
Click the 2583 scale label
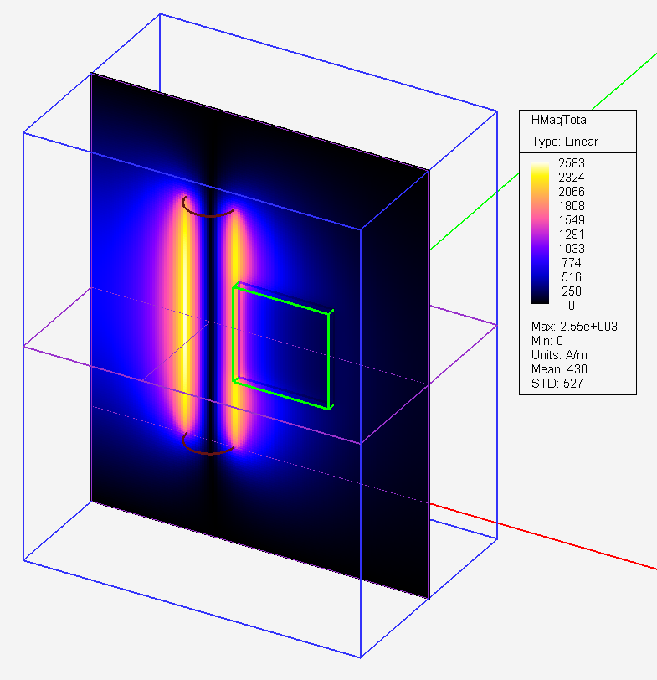click(571, 164)
